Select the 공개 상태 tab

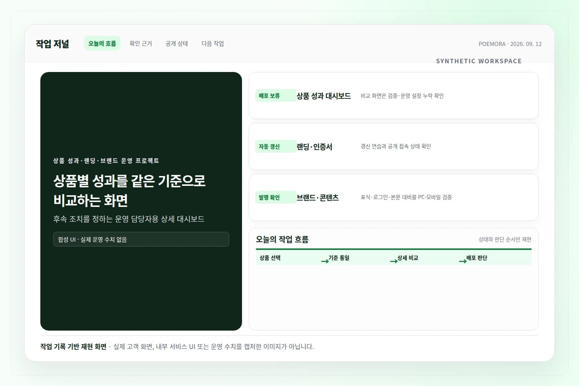(177, 43)
